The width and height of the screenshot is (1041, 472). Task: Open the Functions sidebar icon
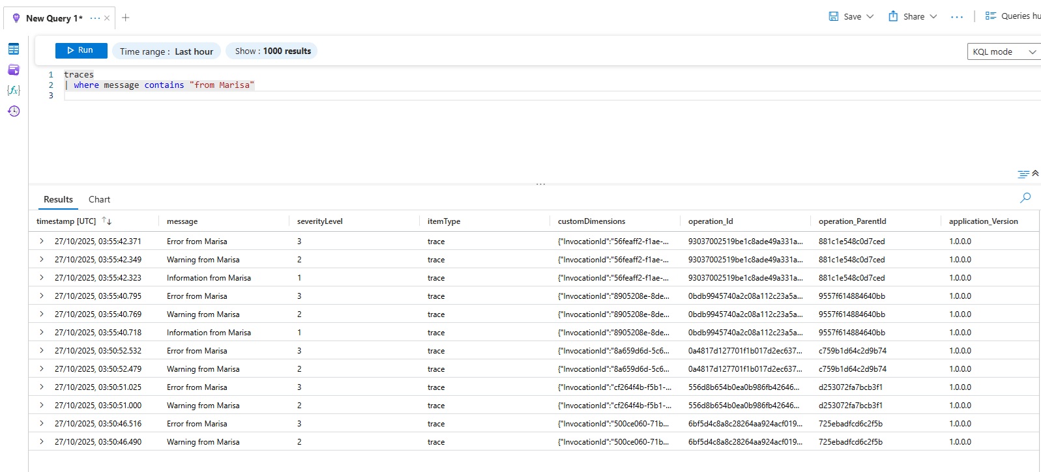coord(14,90)
